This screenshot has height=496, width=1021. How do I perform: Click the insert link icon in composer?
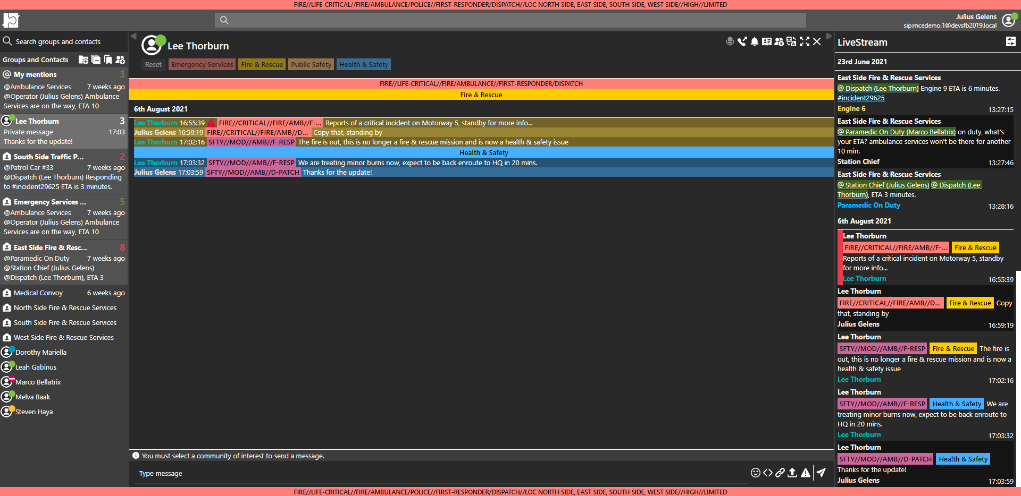(x=780, y=473)
